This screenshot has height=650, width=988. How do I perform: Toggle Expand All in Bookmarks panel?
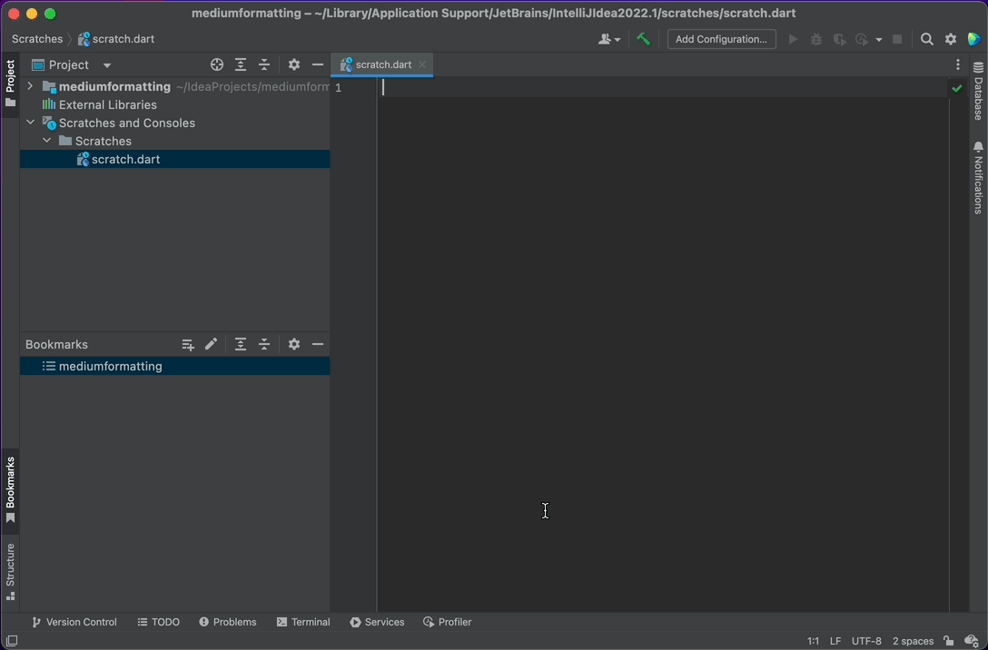coord(241,344)
